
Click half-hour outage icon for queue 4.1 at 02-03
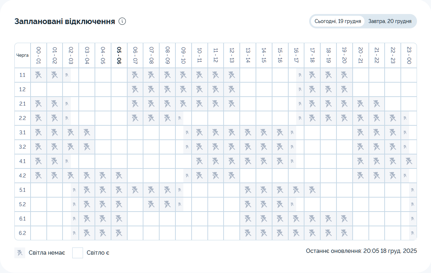click(67, 161)
